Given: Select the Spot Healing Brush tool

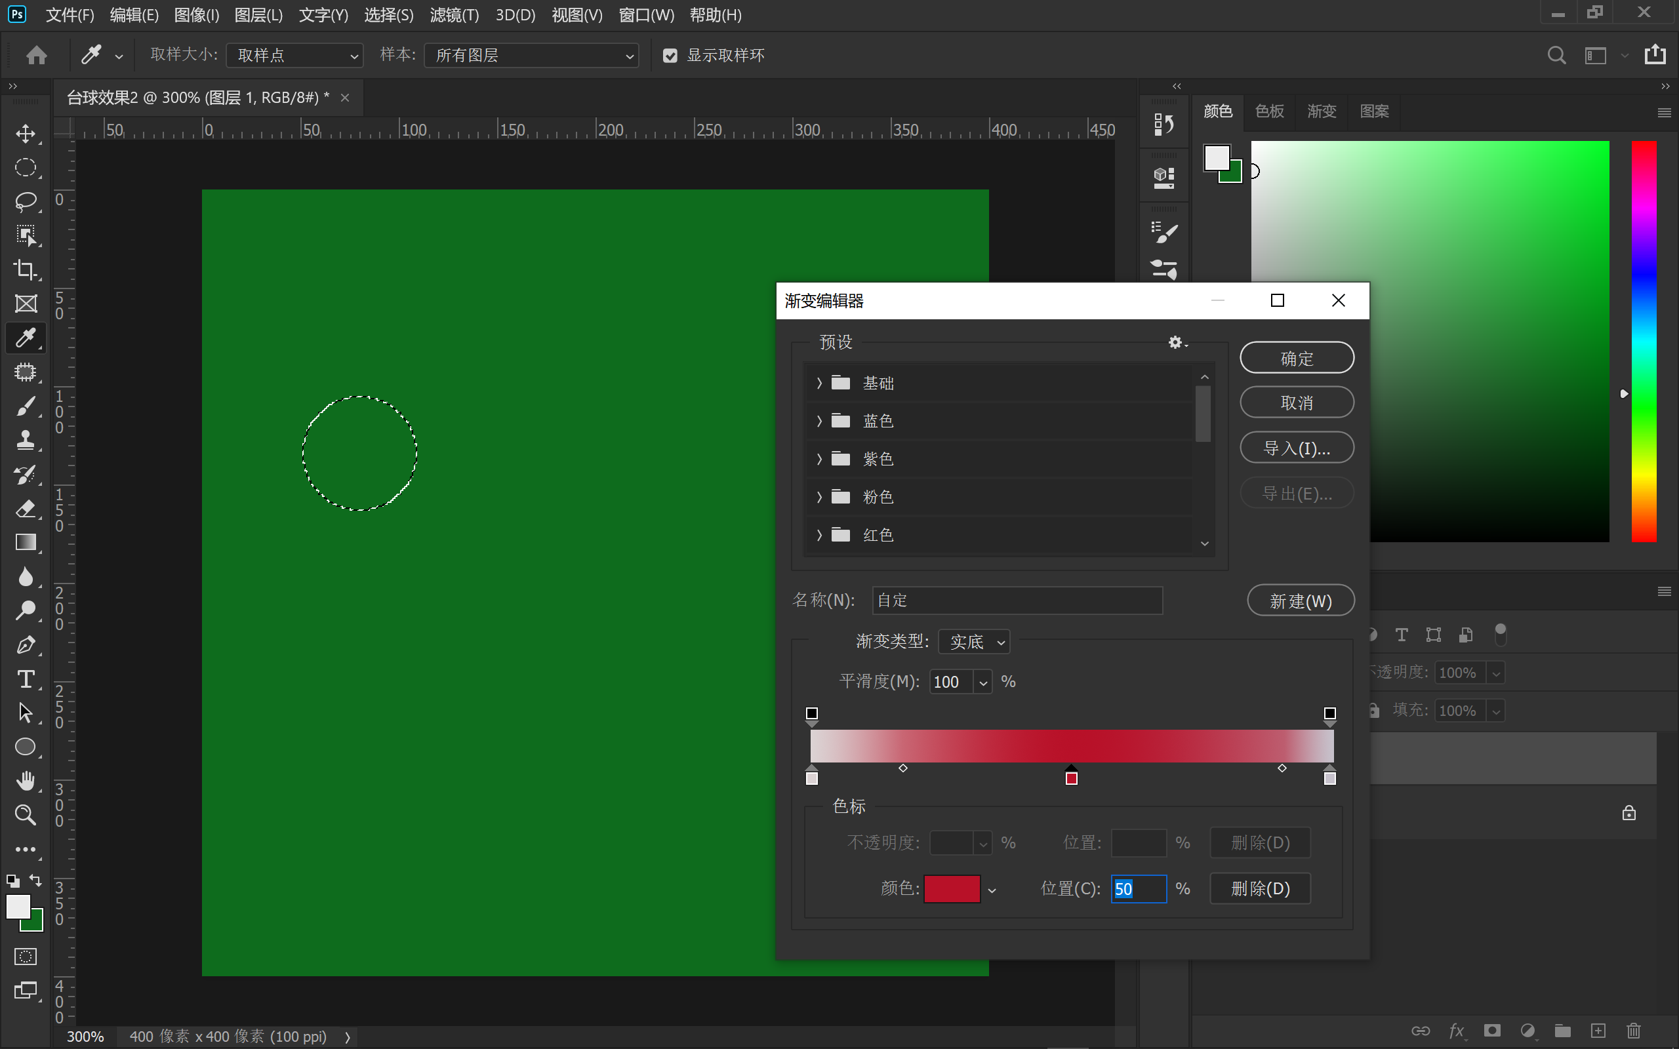Looking at the screenshot, I should click(x=26, y=372).
